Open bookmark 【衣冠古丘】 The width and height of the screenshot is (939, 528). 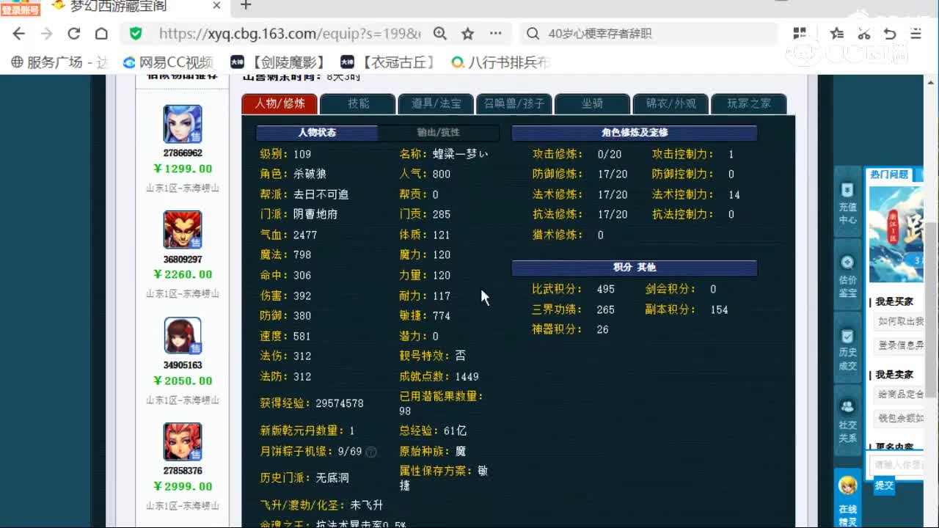(388, 62)
